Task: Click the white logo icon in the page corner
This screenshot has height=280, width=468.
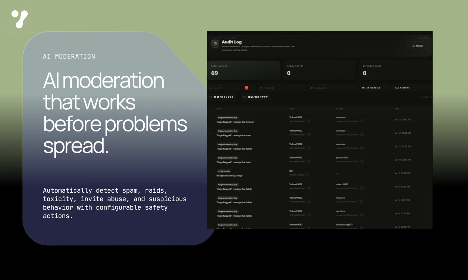Action: [x=20, y=19]
